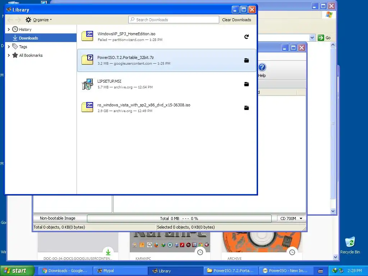Select the ro_windows_vista_with_sp2_x86_dvd iso file name
The image size is (368, 276).
(144, 105)
